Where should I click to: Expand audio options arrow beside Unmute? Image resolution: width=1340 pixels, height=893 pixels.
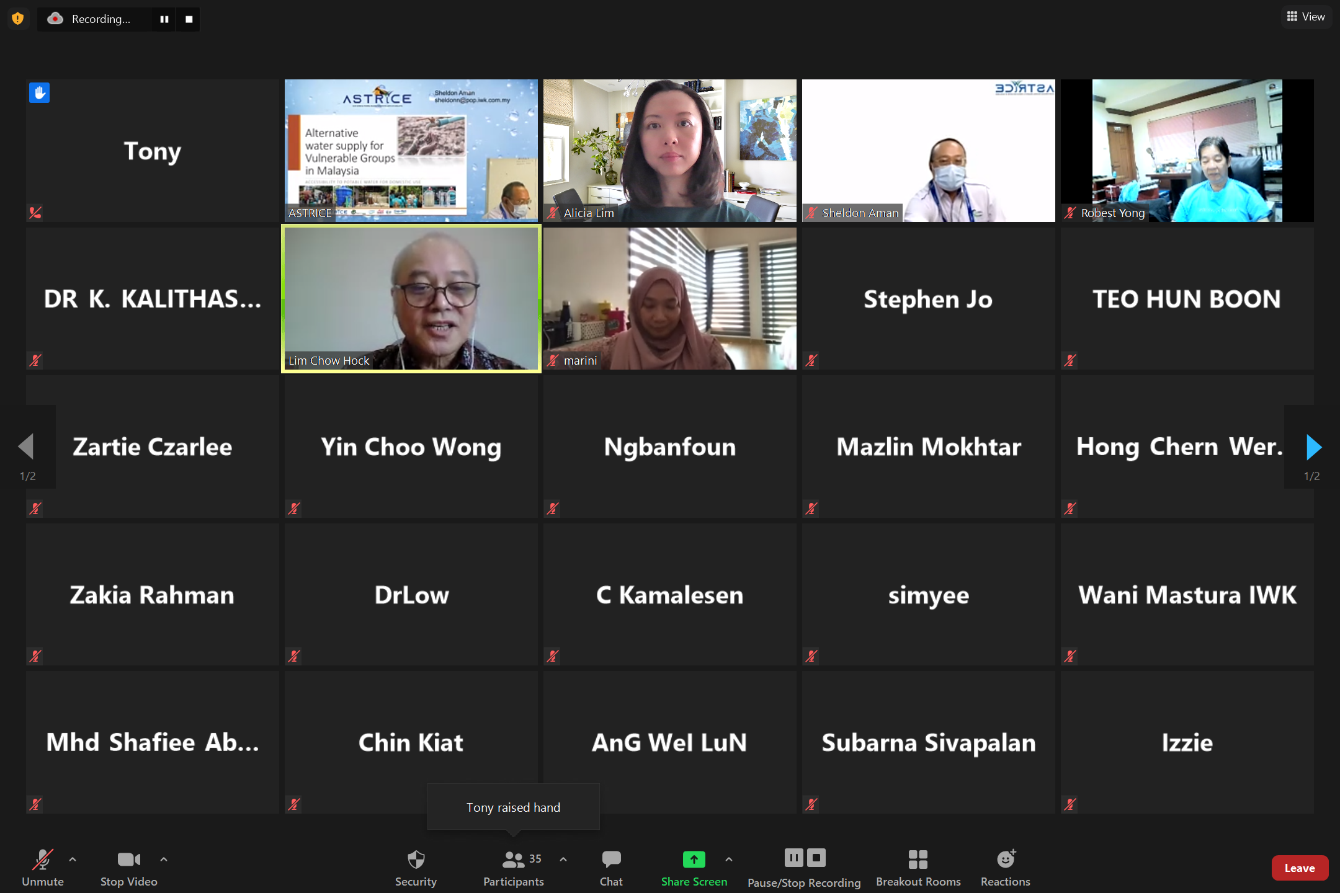tap(73, 860)
